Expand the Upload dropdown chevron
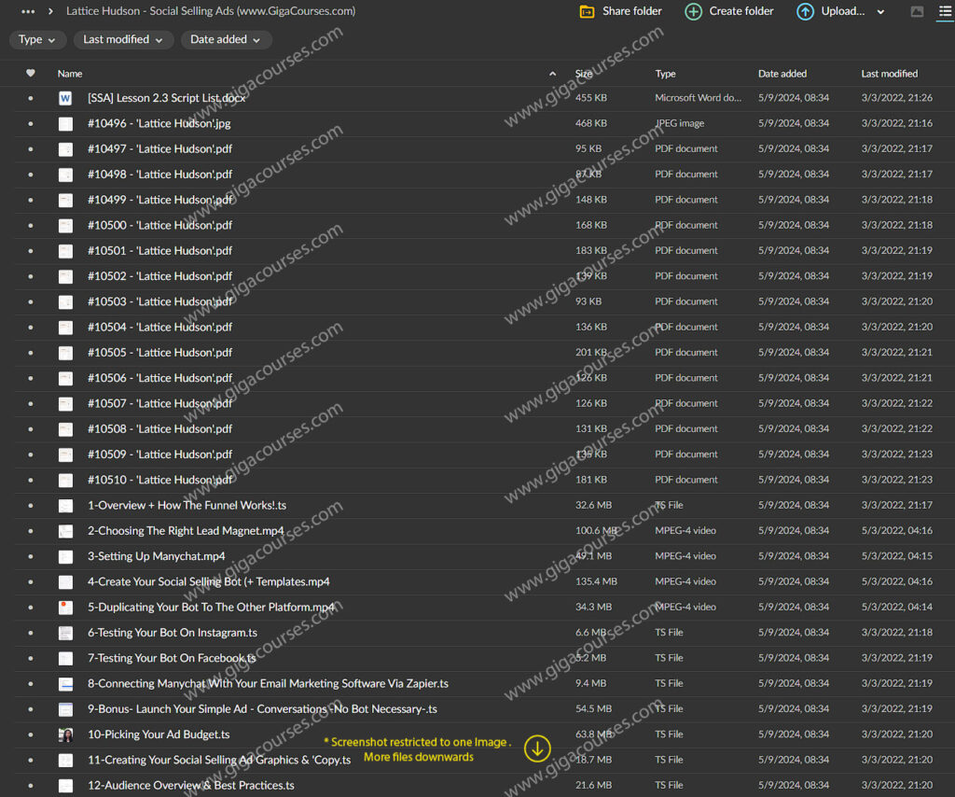 881,12
